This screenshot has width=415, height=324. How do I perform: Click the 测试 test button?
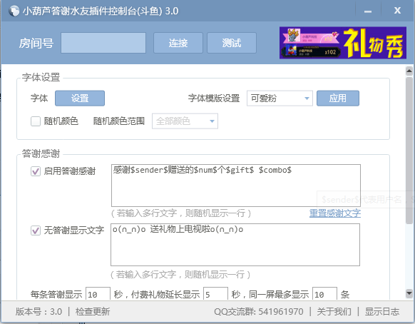[232, 43]
